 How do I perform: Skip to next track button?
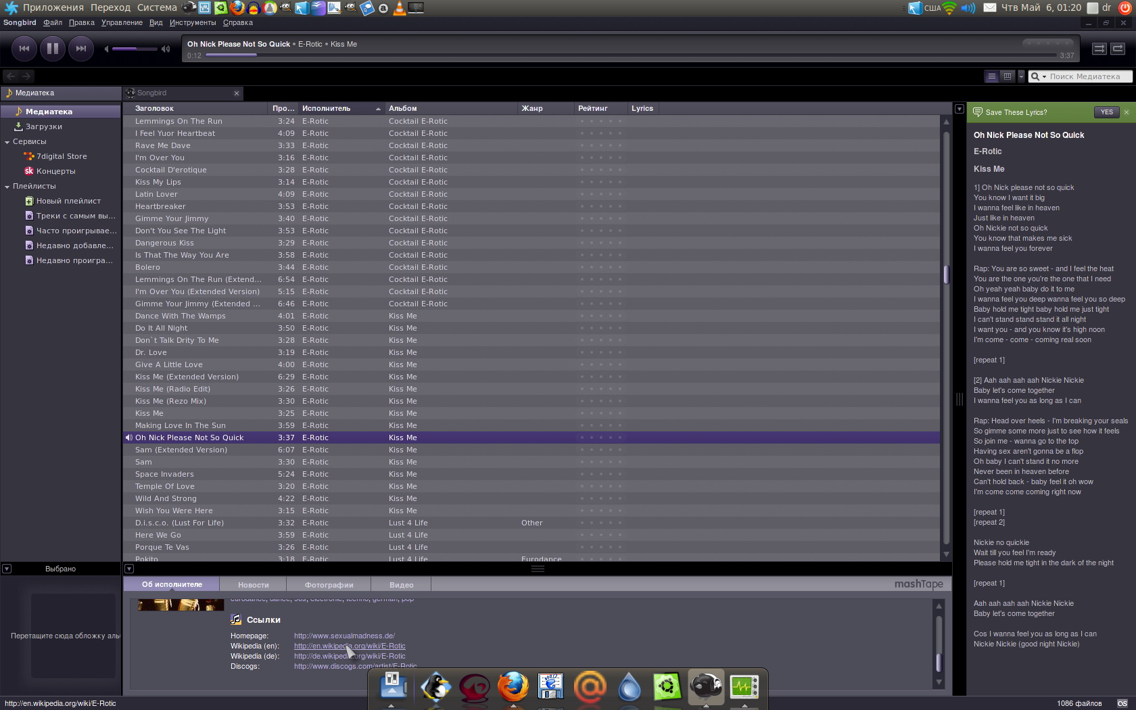(x=81, y=49)
